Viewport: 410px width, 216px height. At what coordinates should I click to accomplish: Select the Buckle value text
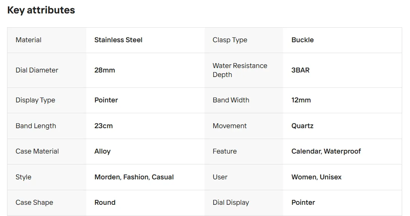coord(302,40)
